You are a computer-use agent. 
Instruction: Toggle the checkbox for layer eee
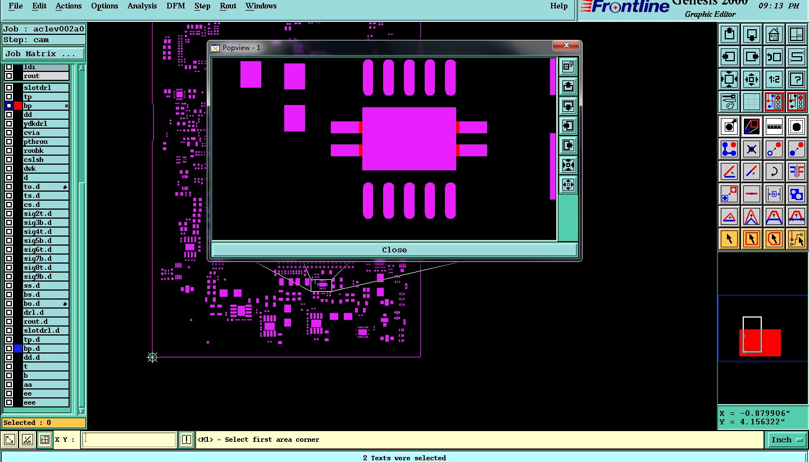(9, 402)
